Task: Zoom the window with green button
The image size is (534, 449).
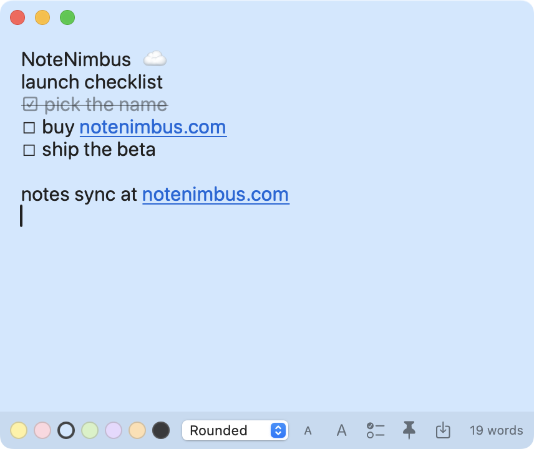Action: click(x=67, y=17)
